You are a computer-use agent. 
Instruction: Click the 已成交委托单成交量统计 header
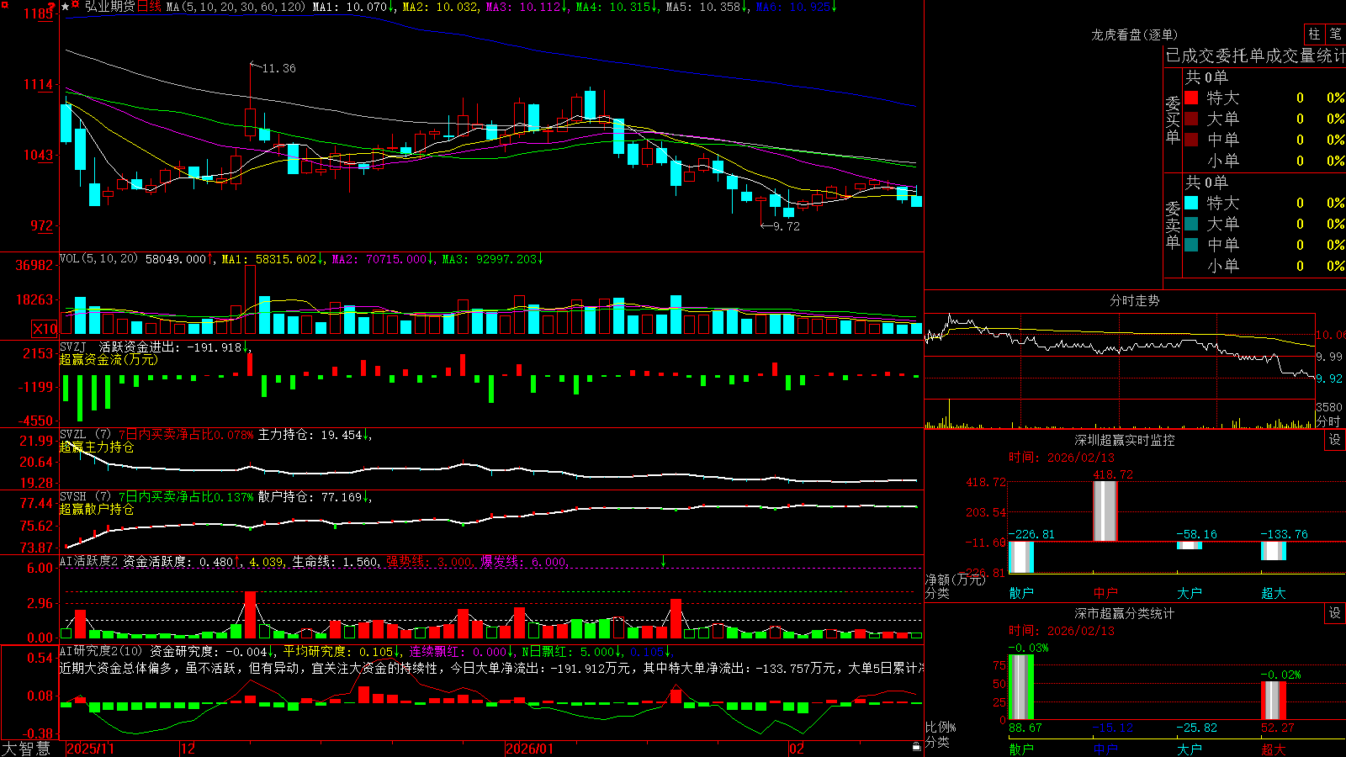tap(1255, 56)
